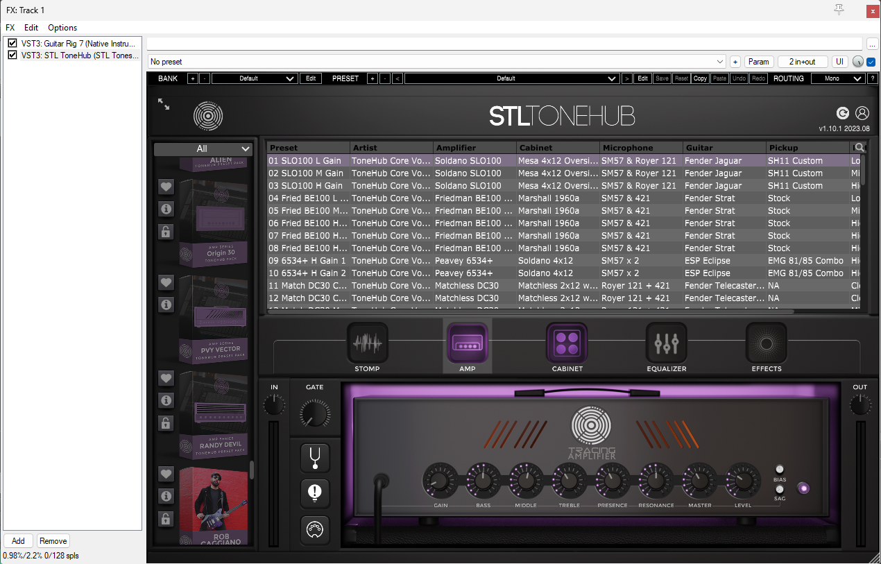Click the Copy button in preset bar

coord(700,78)
